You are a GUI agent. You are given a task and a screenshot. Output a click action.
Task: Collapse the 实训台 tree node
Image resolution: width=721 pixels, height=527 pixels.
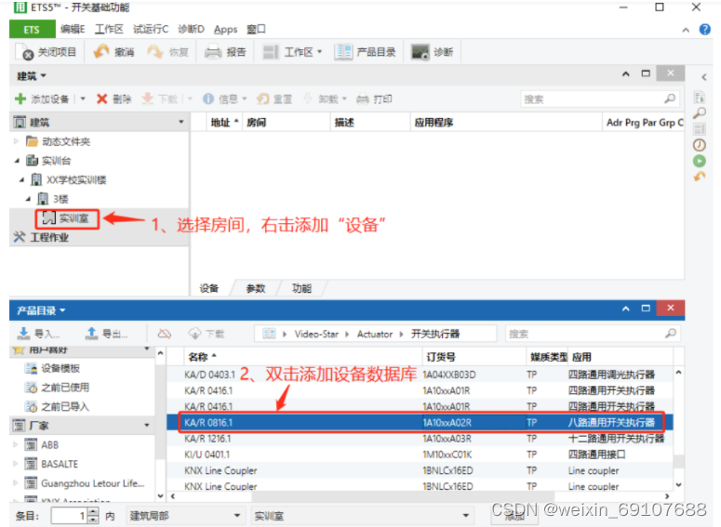coord(18,161)
